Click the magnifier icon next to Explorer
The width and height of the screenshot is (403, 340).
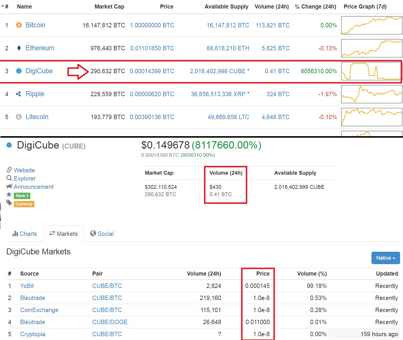[9, 178]
